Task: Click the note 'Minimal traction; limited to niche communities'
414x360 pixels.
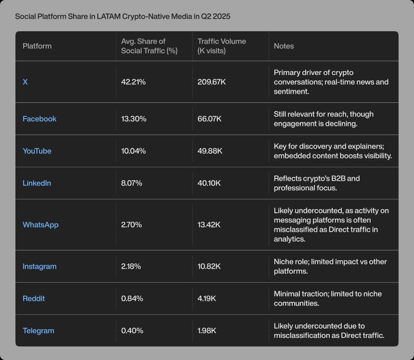Action: (328, 298)
